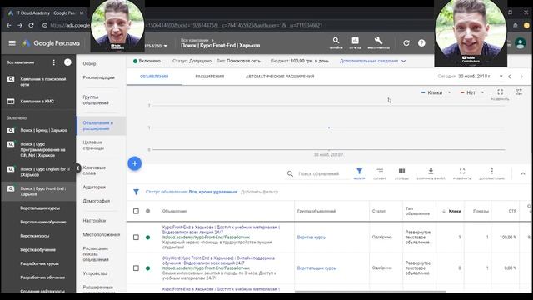
Task: Open the Клики metric dropdown
Action: coord(436,92)
